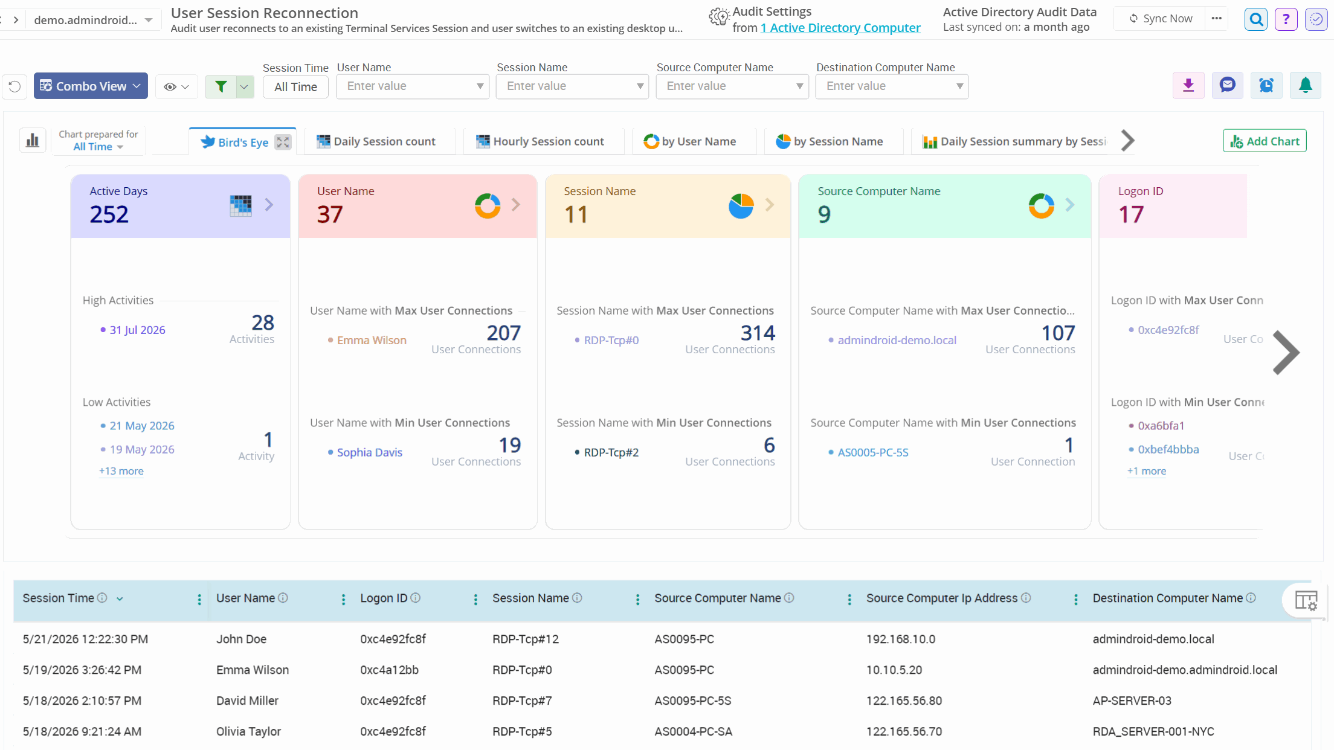Open Session Name pie chart icon

(x=741, y=206)
